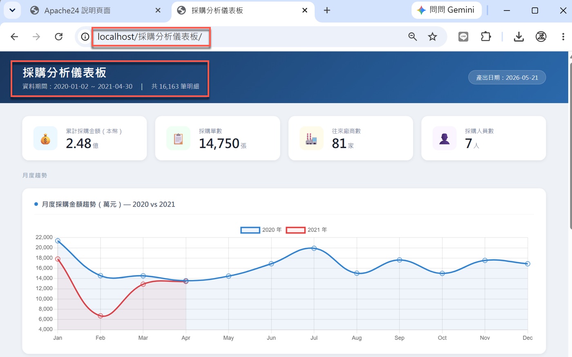572x357 pixels.
Task: Click the 14,750 張 order count
Action: 223,143
